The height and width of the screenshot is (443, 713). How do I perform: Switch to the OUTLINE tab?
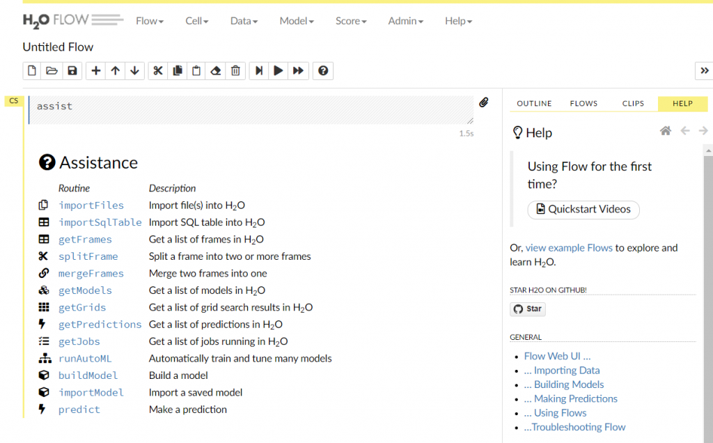pos(534,103)
